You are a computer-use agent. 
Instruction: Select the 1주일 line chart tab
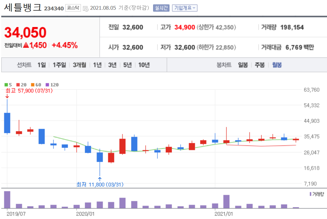(59, 65)
